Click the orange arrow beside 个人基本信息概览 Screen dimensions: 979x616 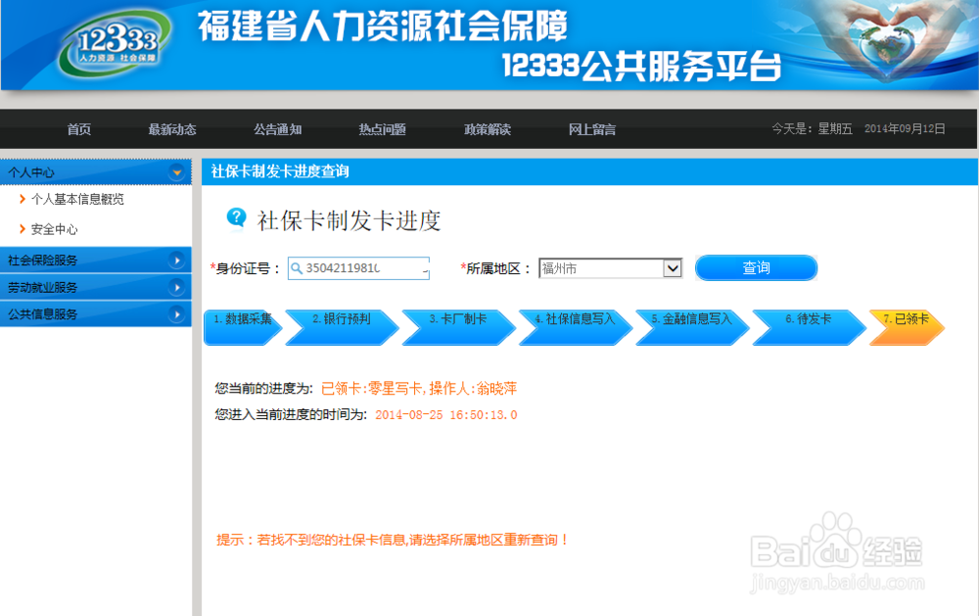pos(21,199)
